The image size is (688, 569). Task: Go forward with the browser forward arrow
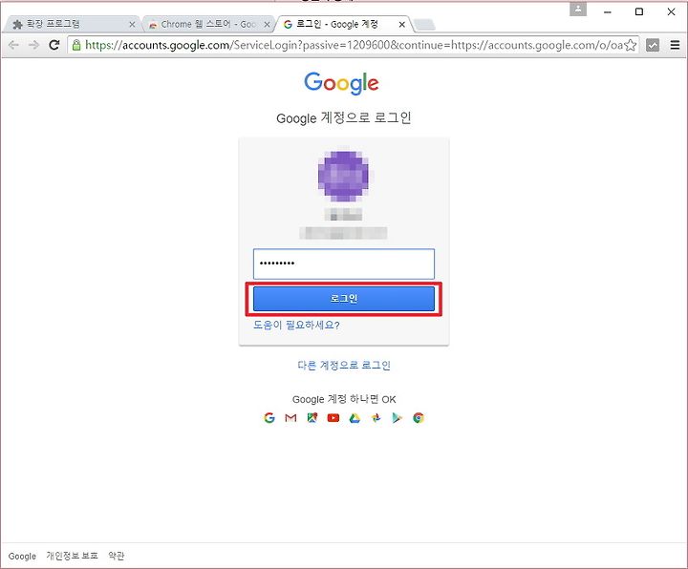[x=33, y=45]
